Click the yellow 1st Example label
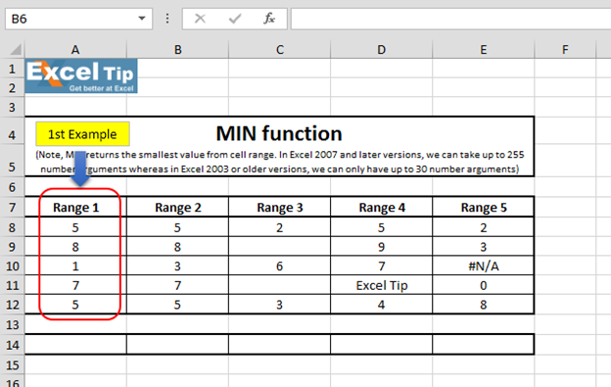This screenshot has height=387, width=611. tap(82, 134)
